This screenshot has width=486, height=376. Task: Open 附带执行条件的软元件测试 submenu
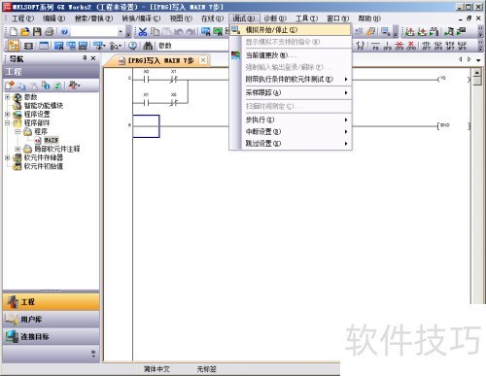[291, 79]
